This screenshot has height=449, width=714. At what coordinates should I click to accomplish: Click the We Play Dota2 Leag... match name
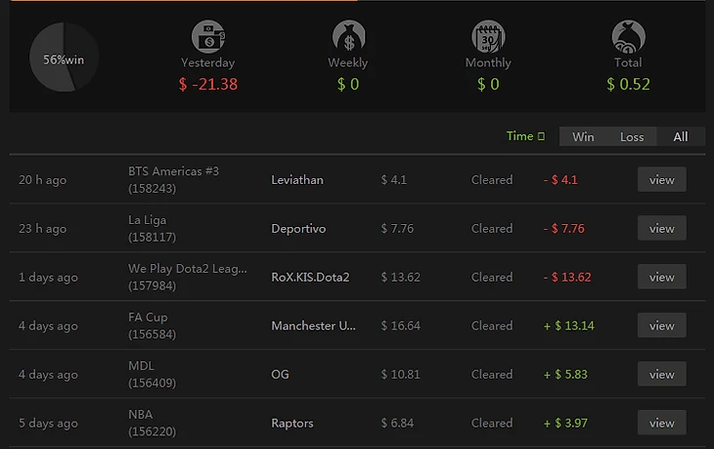188,269
